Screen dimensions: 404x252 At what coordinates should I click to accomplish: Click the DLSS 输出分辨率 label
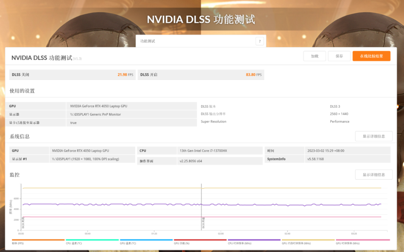(213, 114)
